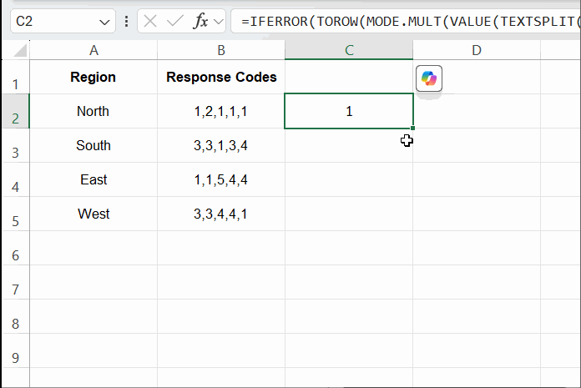Select empty cell D2 in column D
The image size is (581, 388).
(x=477, y=111)
